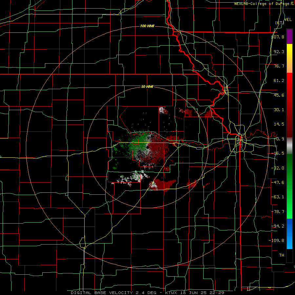Image resolution: width=295 pixels, height=295 pixels.
Task: Select the 61.2 legend value
Action: coord(279,81)
